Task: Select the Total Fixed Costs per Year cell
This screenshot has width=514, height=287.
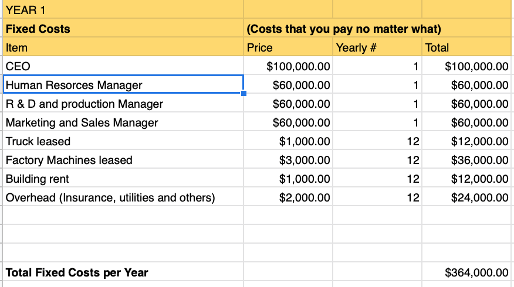Action: tap(123, 271)
